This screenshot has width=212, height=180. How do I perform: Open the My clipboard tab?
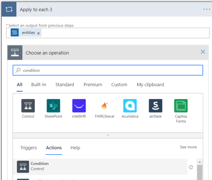(x=150, y=85)
